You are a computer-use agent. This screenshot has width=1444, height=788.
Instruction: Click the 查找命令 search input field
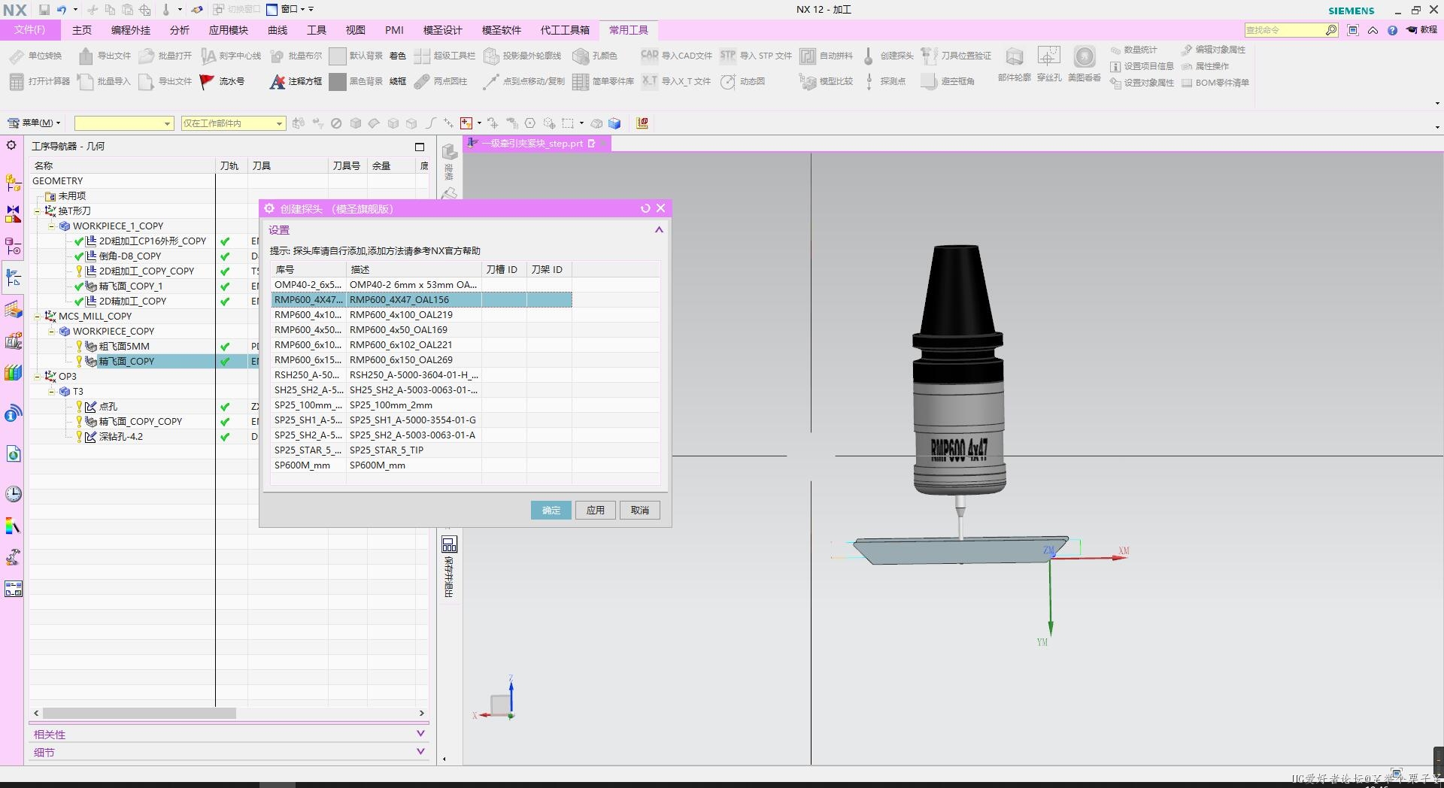click(x=1285, y=30)
